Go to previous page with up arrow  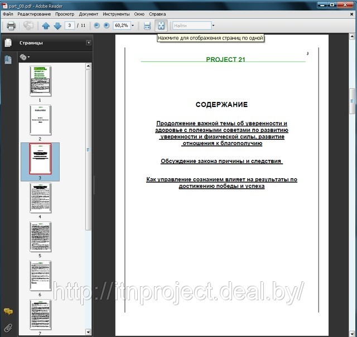point(46,26)
